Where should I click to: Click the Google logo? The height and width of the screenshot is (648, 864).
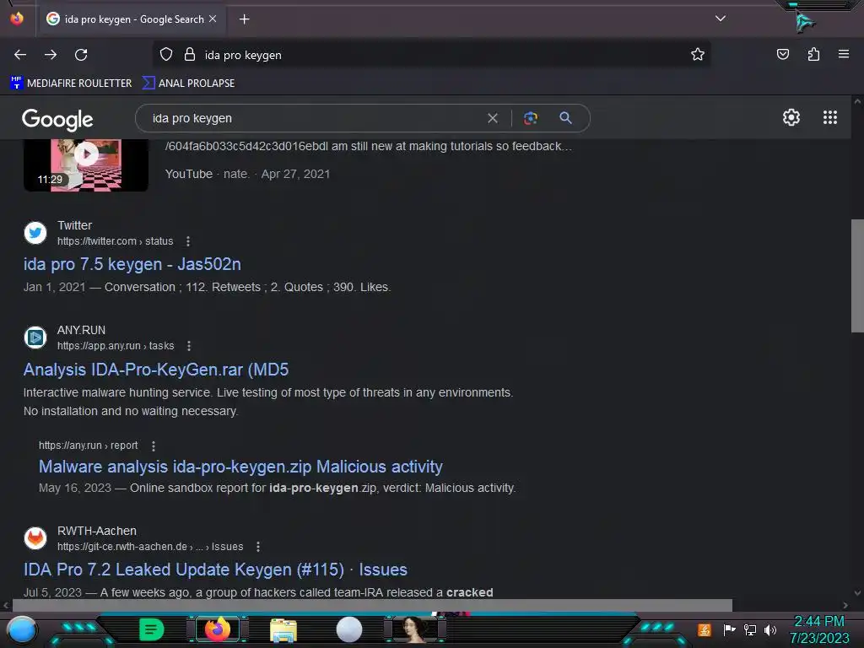pyautogui.click(x=57, y=119)
